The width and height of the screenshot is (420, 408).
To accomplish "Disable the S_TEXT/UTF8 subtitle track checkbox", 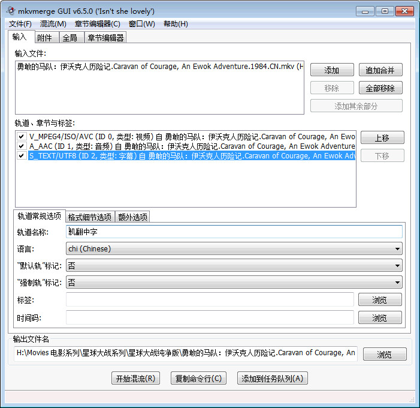I will [x=22, y=156].
